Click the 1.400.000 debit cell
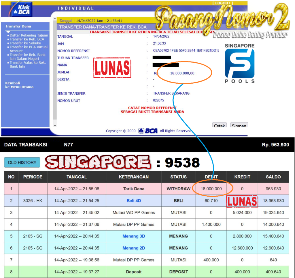The width and height of the screenshot is (295, 278). click(211, 224)
